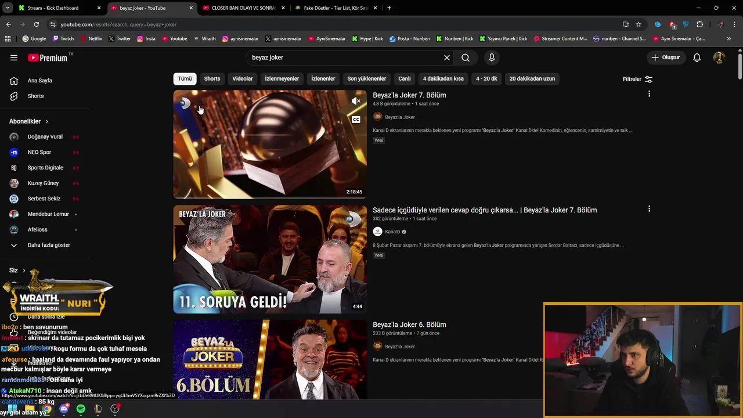Go back with browser back arrow
The width and height of the screenshot is (743, 418).
[x=8, y=24]
